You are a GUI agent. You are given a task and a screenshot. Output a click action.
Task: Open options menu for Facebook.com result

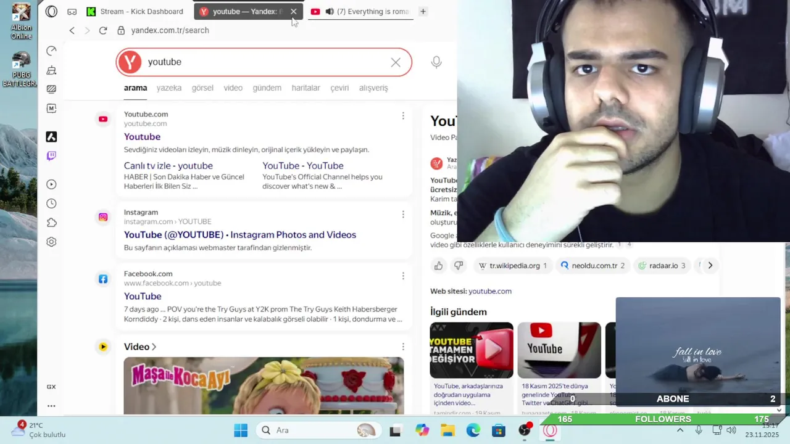click(403, 276)
